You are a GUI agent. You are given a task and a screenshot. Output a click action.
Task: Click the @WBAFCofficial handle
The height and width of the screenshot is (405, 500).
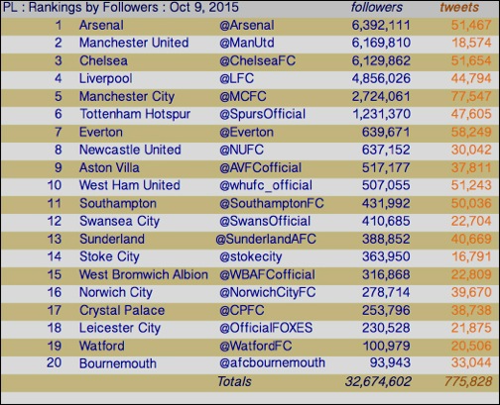267,274
